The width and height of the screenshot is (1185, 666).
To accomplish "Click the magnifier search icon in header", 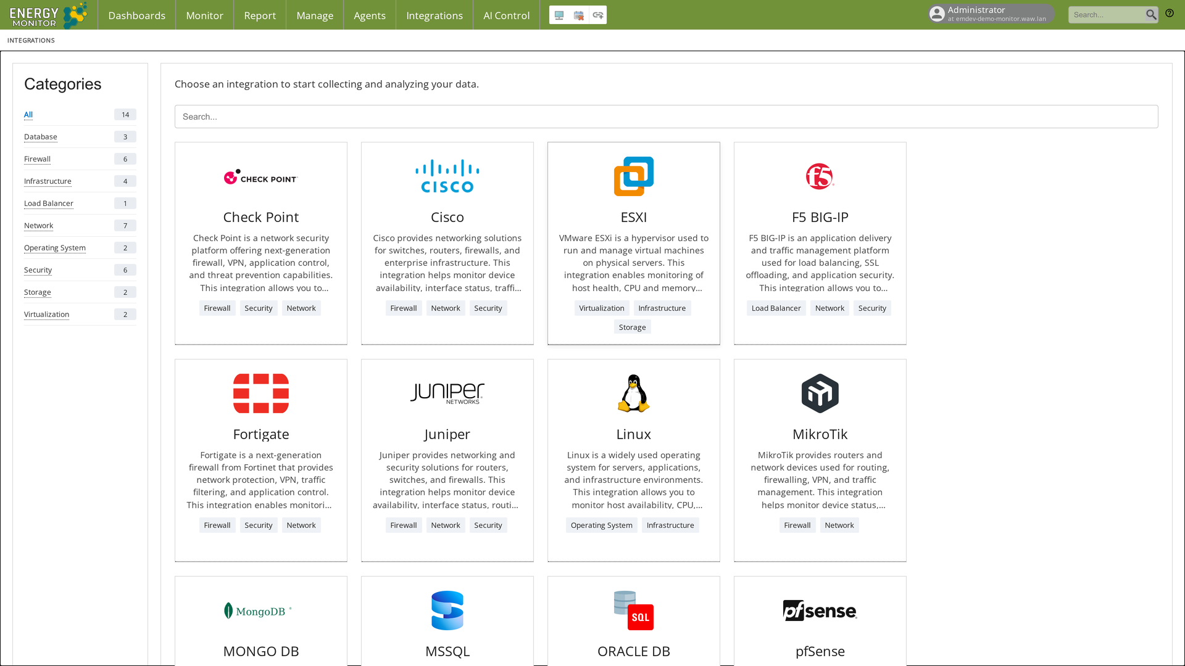I will pos(1151,15).
